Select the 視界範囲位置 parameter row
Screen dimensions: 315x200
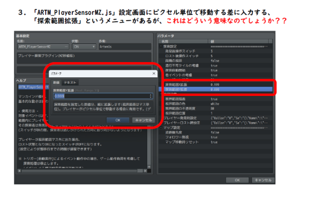(216, 113)
